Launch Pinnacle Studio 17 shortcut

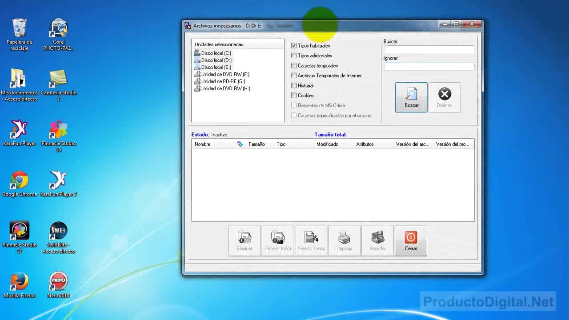click(20, 237)
